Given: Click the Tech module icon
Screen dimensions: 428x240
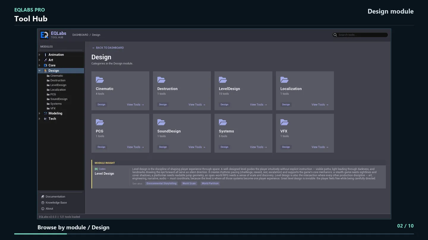Looking at the screenshot, I should pyautogui.click(x=45, y=119).
